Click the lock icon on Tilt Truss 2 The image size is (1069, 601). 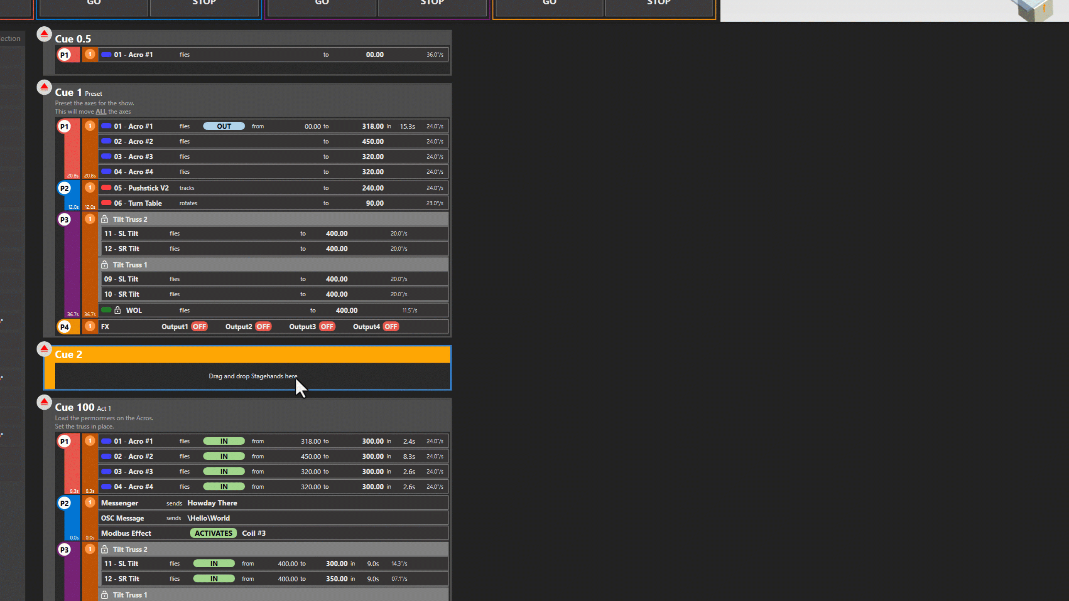point(105,219)
